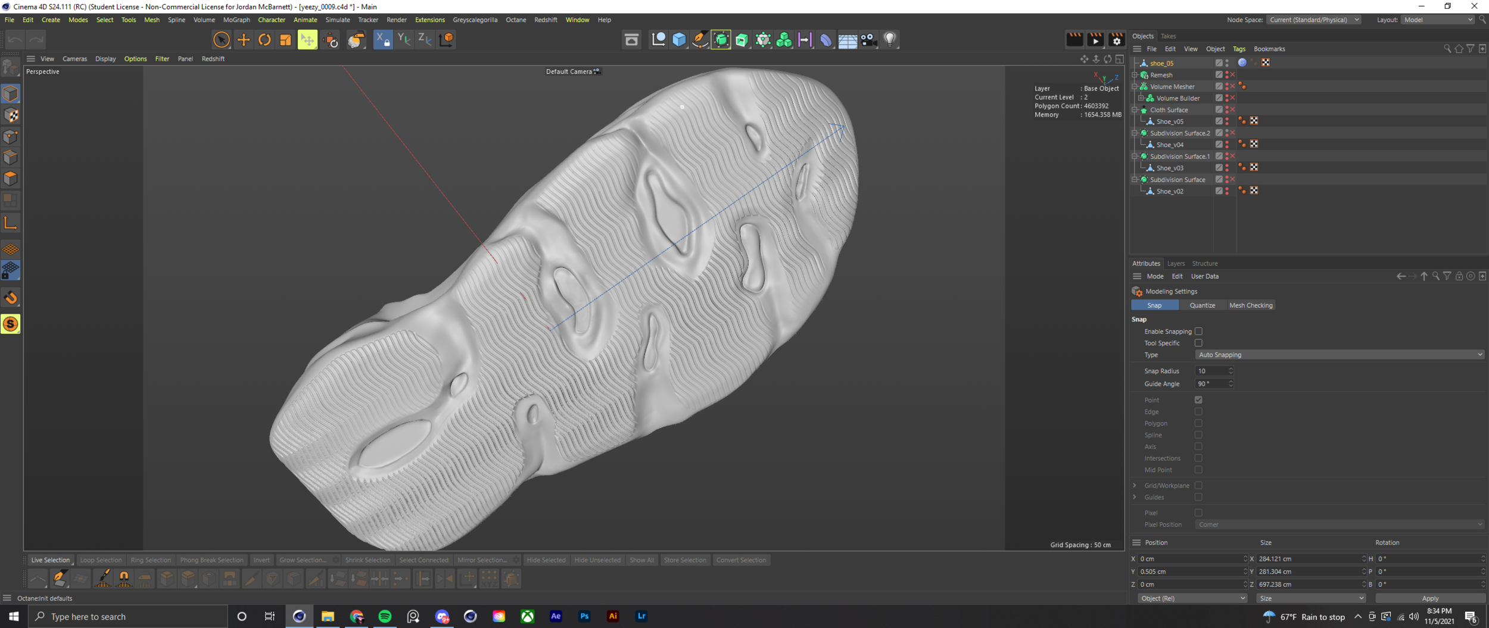Open the Simulate menu
Image resolution: width=1489 pixels, height=628 pixels.
point(338,20)
